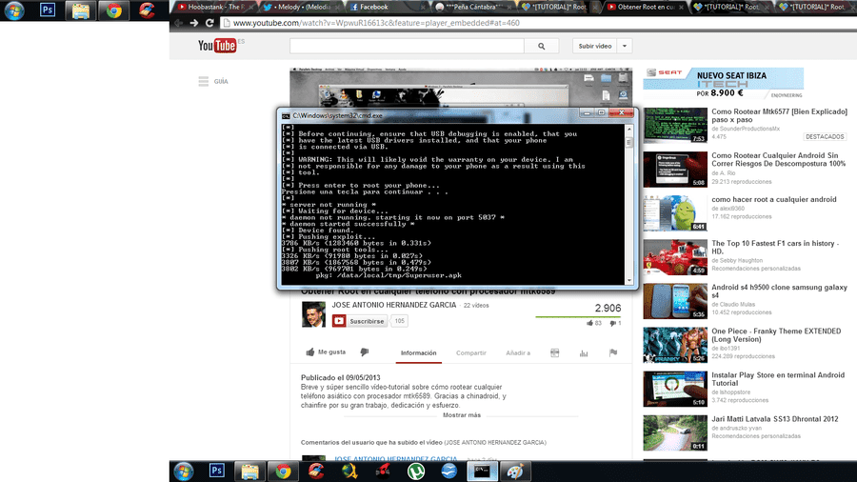857x482 pixels.
Task: Reload the page in Chrome
Action: pos(209,23)
